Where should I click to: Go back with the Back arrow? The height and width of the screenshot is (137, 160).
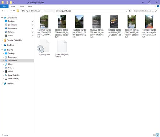coord(3,11)
